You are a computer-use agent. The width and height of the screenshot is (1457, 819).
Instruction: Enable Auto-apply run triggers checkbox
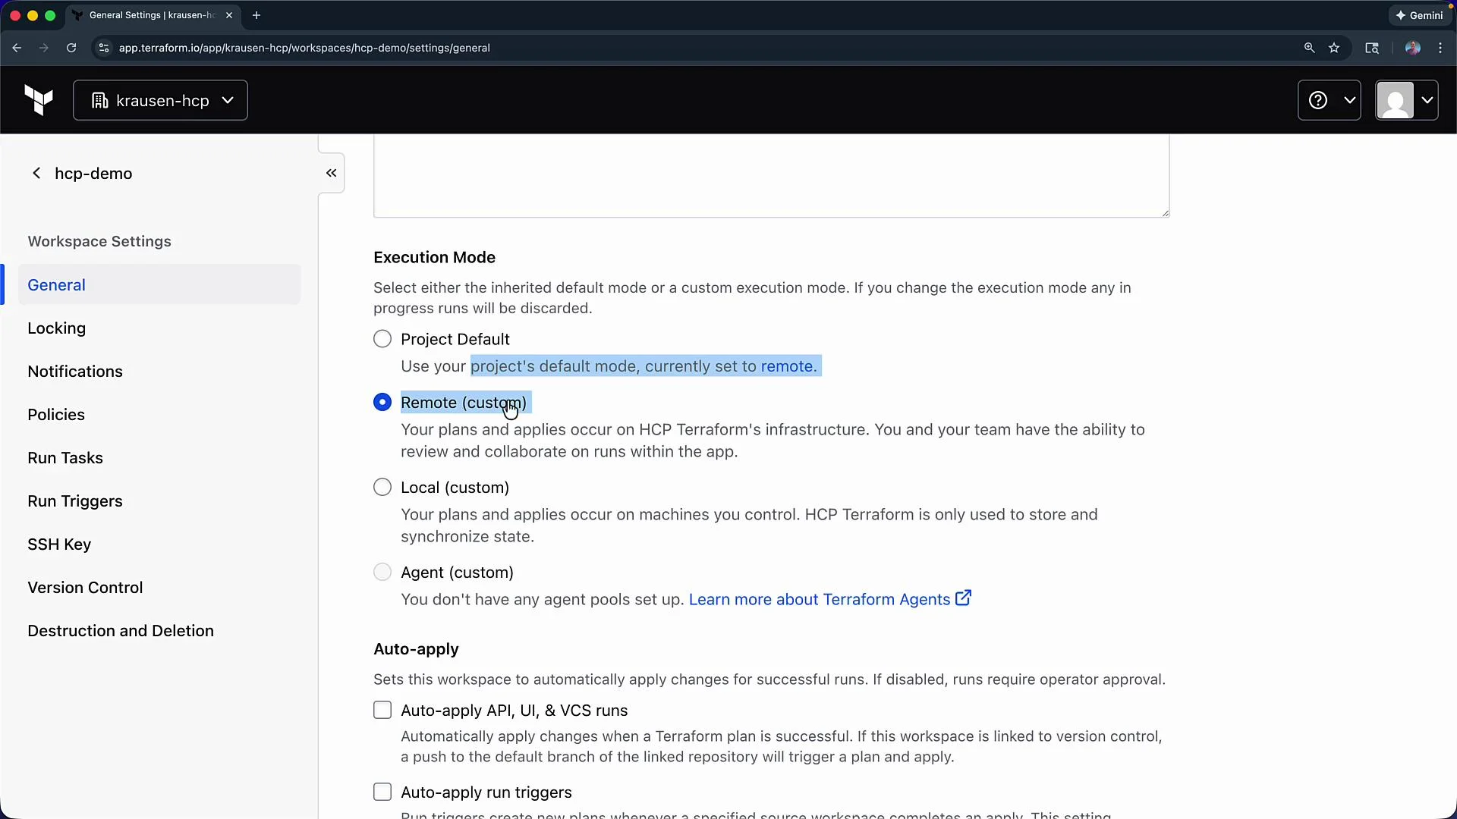[382, 792]
